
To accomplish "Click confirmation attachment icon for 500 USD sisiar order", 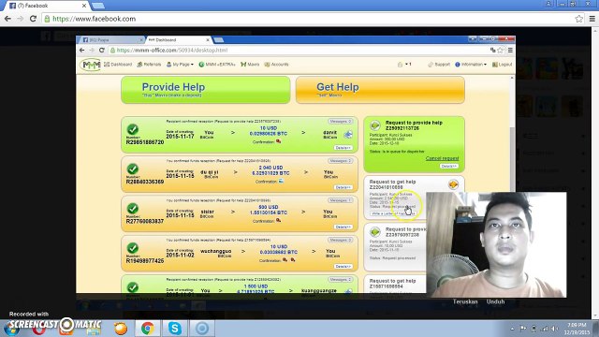I will pyautogui.click(x=279, y=221).
